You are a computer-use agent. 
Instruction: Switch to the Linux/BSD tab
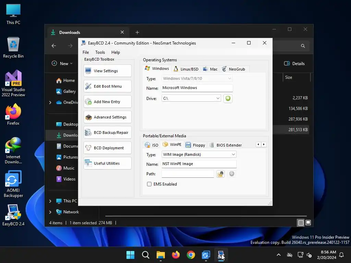click(x=186, y=69)
